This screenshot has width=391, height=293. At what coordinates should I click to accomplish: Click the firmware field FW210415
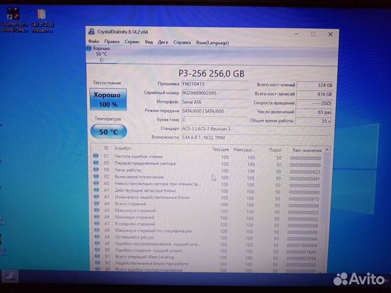point(215,84)
